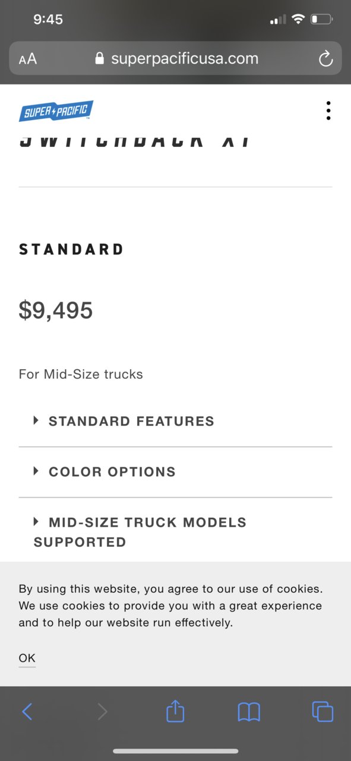
Task: Show open tabs in Safari
Action: pos(322,712)
